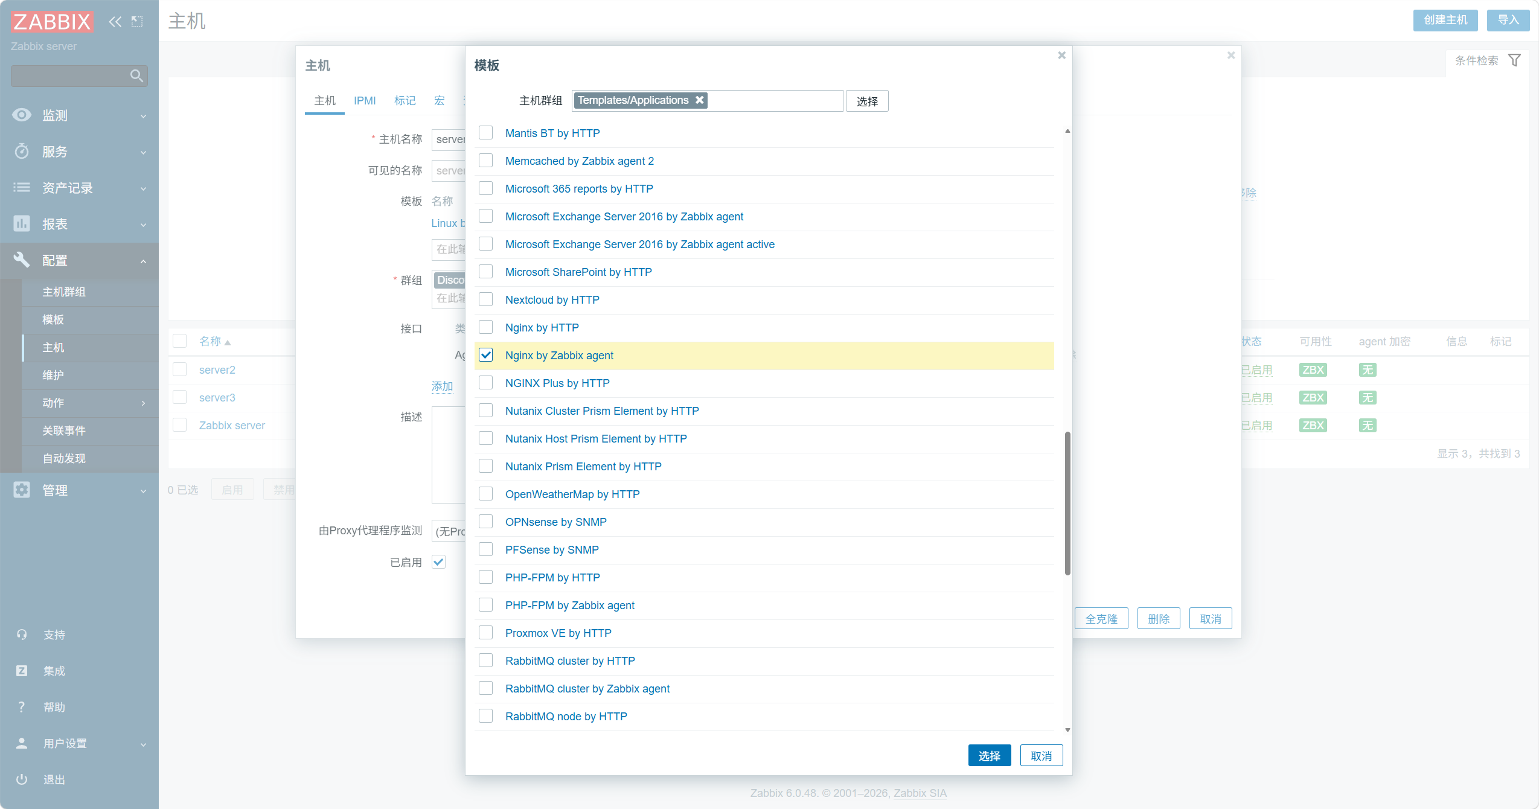Screen dimensions: 1539x809
Task: Cancel the templates dialog
Action: click(x=1041, y=755)
